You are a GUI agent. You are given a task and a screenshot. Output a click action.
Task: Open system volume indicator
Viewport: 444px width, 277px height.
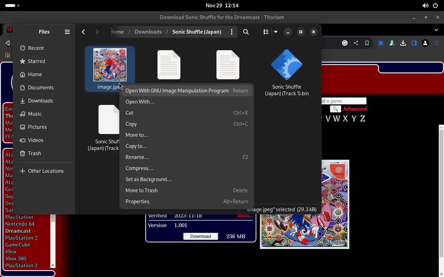coord(425,6)
